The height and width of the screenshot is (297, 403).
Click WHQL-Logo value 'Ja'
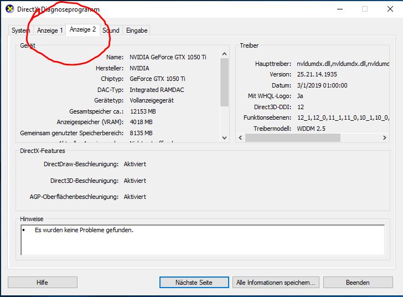300,96
